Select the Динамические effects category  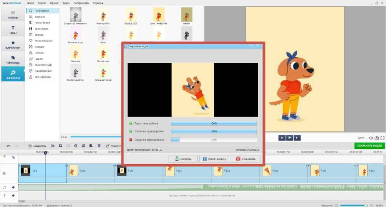coord(43,71)
